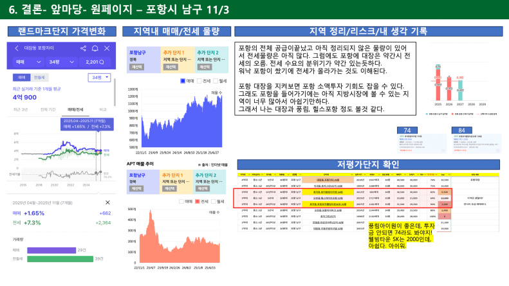Close the 2025년 04월~2025년 11월 summary with X
This screenshot has height=286, width=509.
coord(107,202)
